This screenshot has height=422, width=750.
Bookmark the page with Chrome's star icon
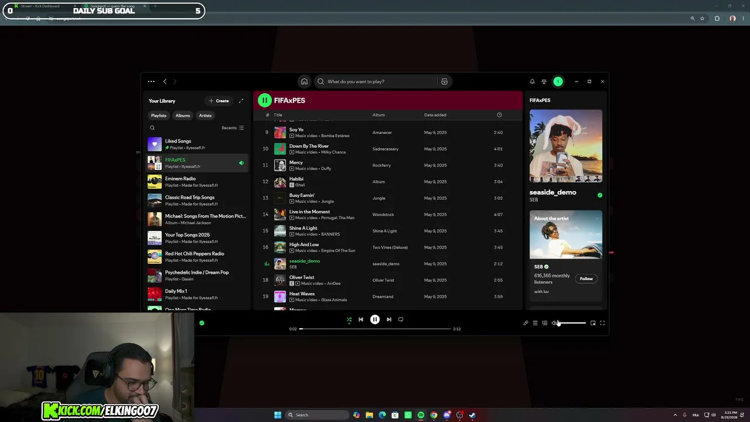click(702, 18)
